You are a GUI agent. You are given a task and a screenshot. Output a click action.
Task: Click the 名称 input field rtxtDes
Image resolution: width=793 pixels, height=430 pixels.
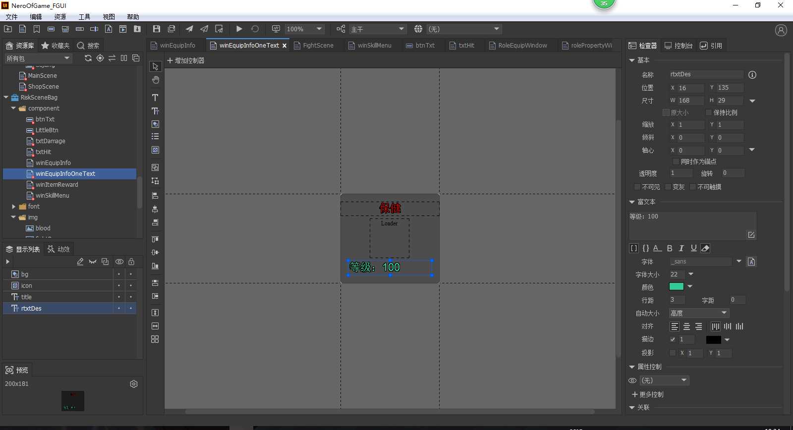click(706, 74)
